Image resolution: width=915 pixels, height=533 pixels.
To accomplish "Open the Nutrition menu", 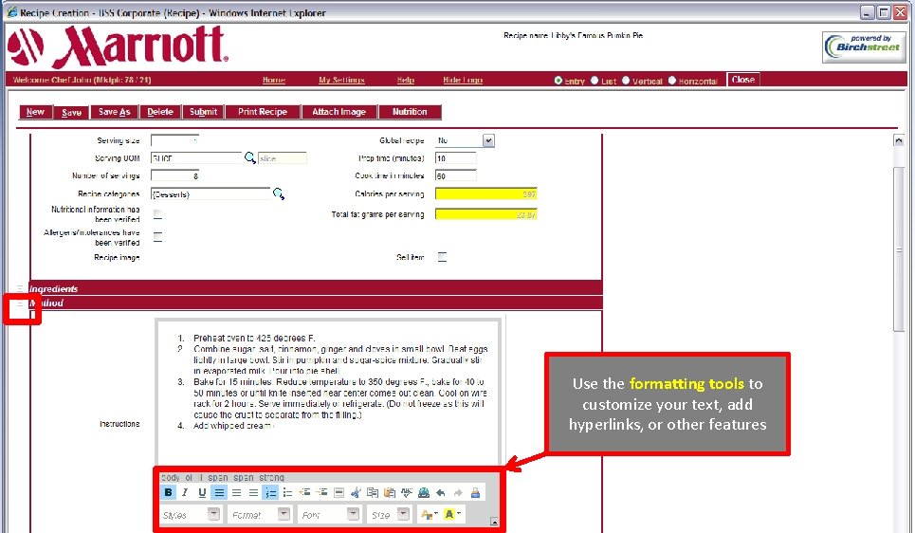I will pos(410,112).
